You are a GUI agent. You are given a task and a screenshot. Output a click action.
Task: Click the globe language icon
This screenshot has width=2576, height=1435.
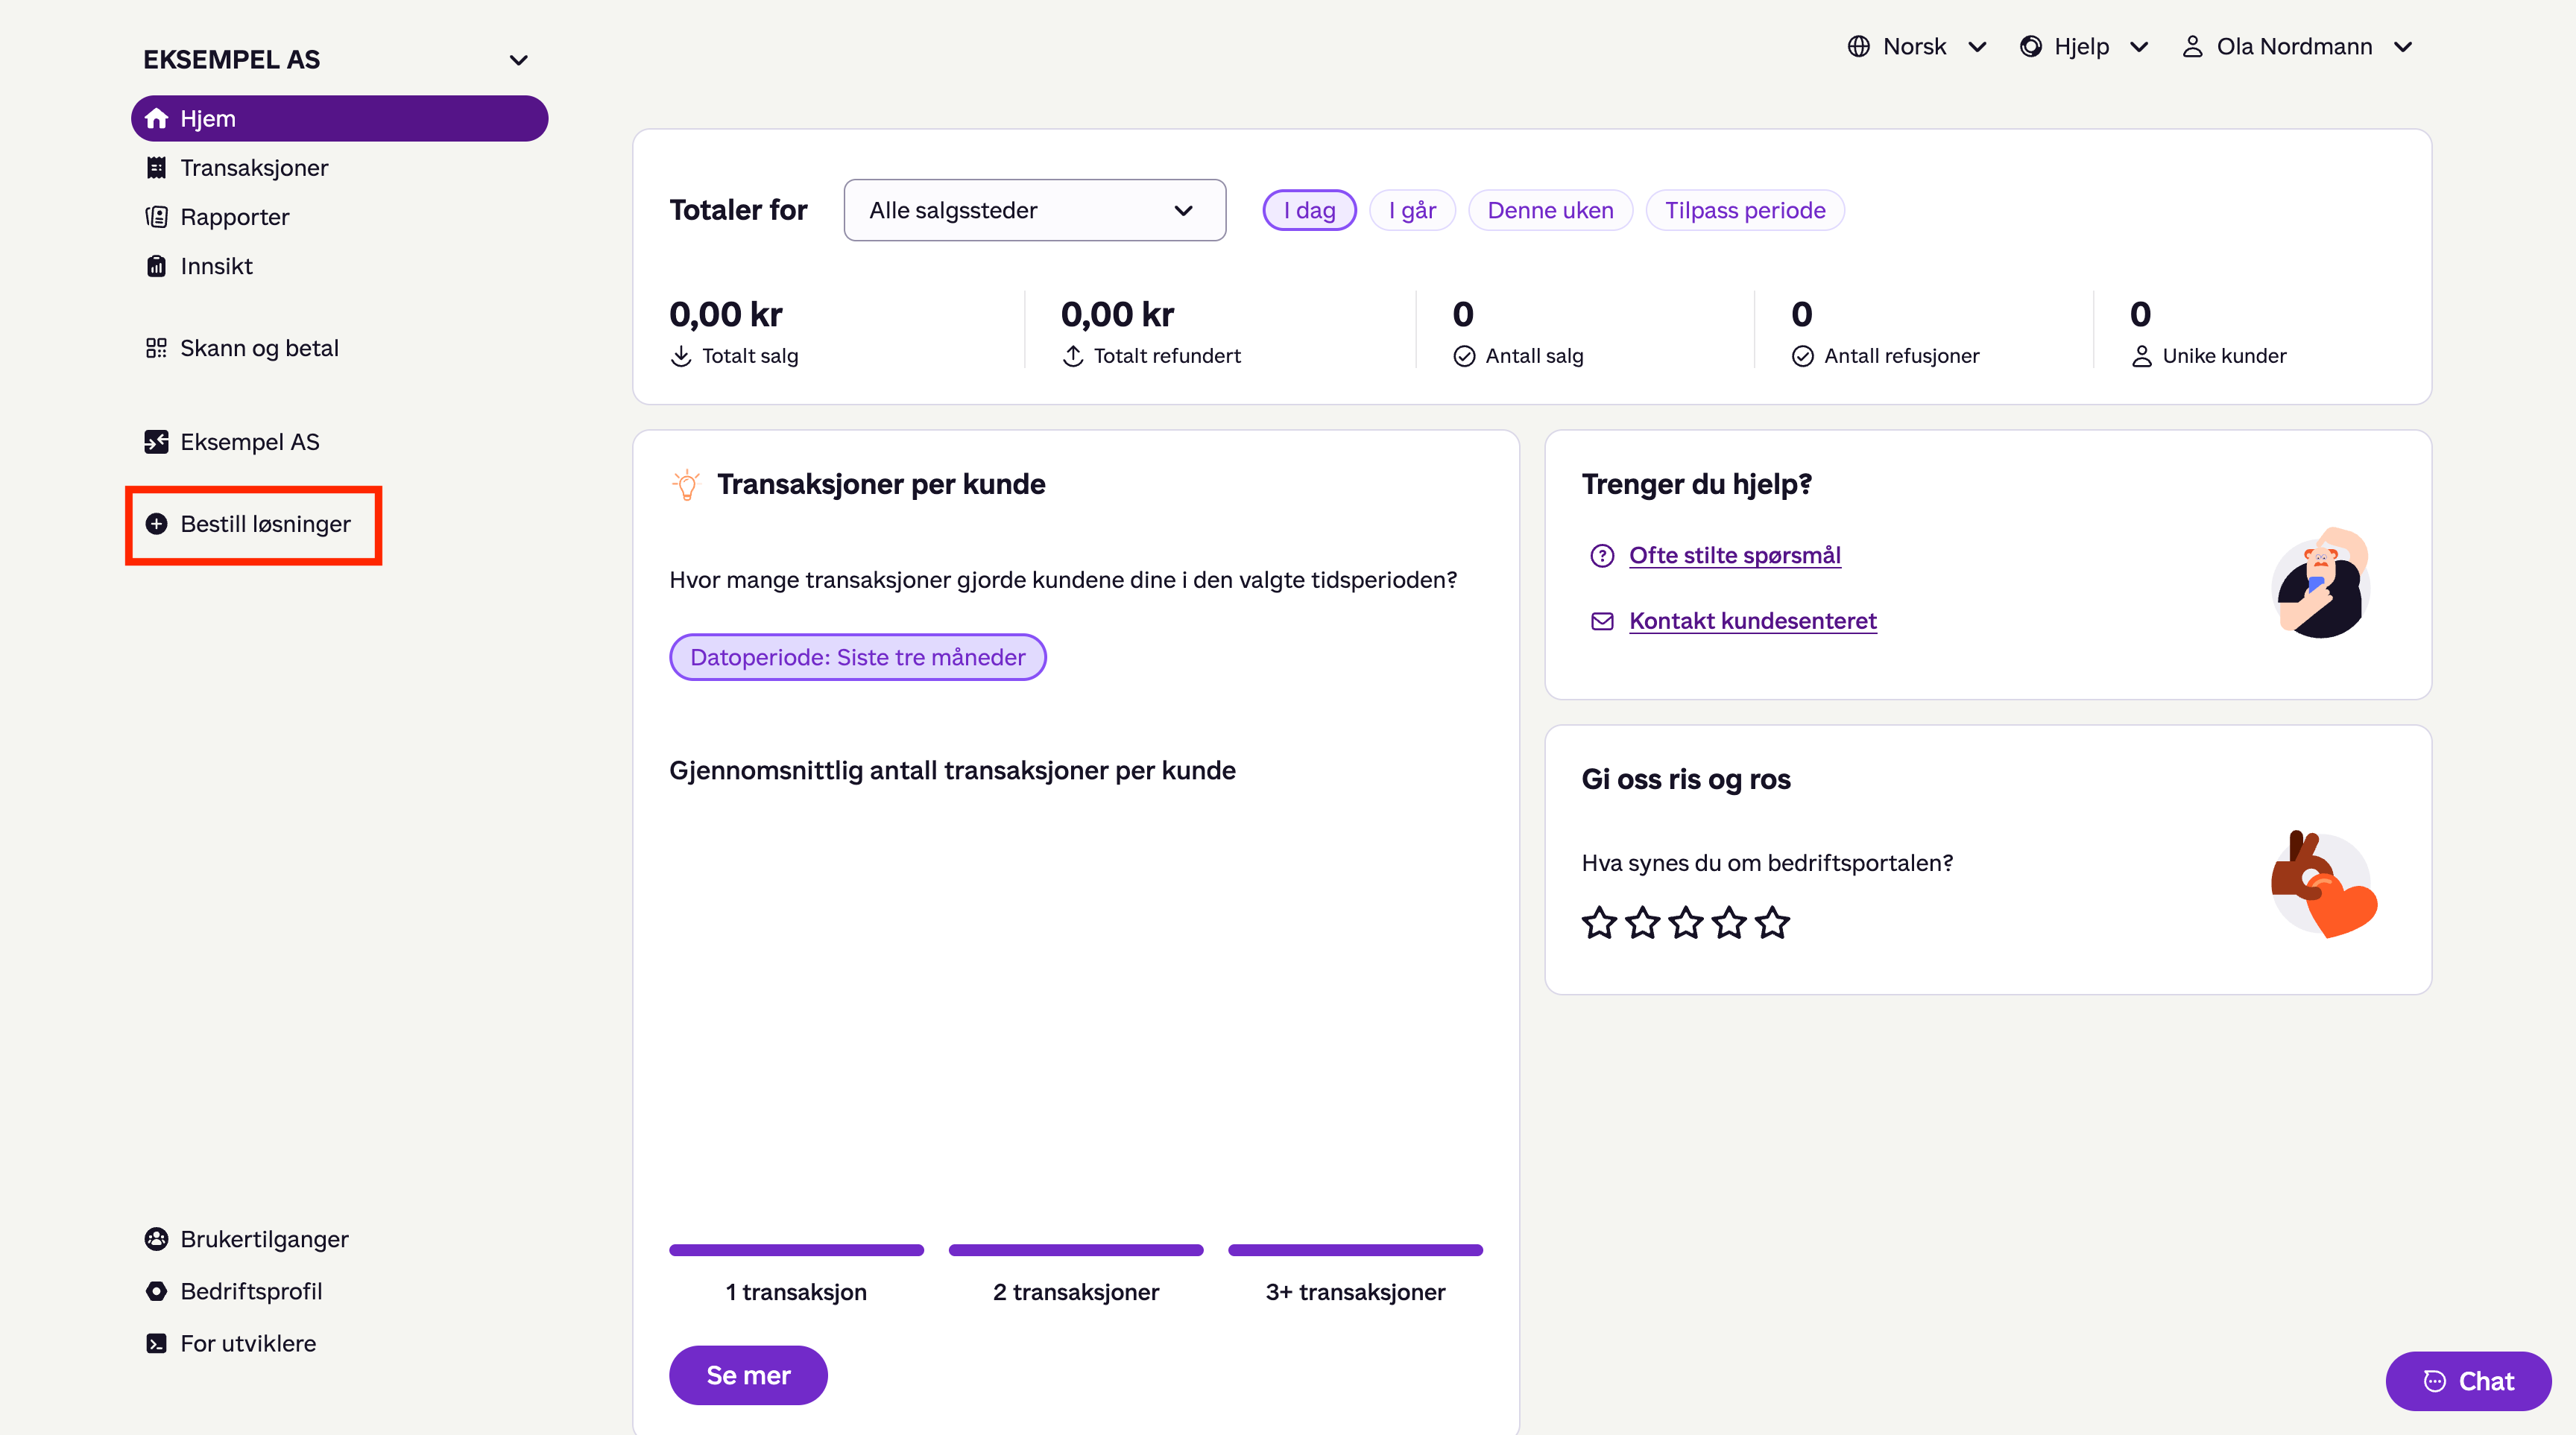(x=1858, y=47)
